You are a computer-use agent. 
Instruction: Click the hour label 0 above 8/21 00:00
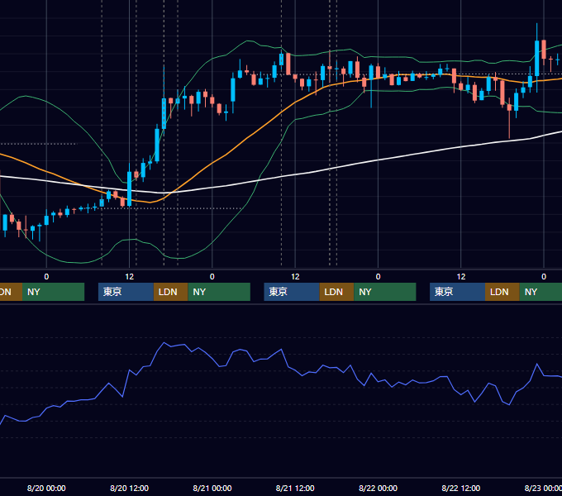click(212, 277)
